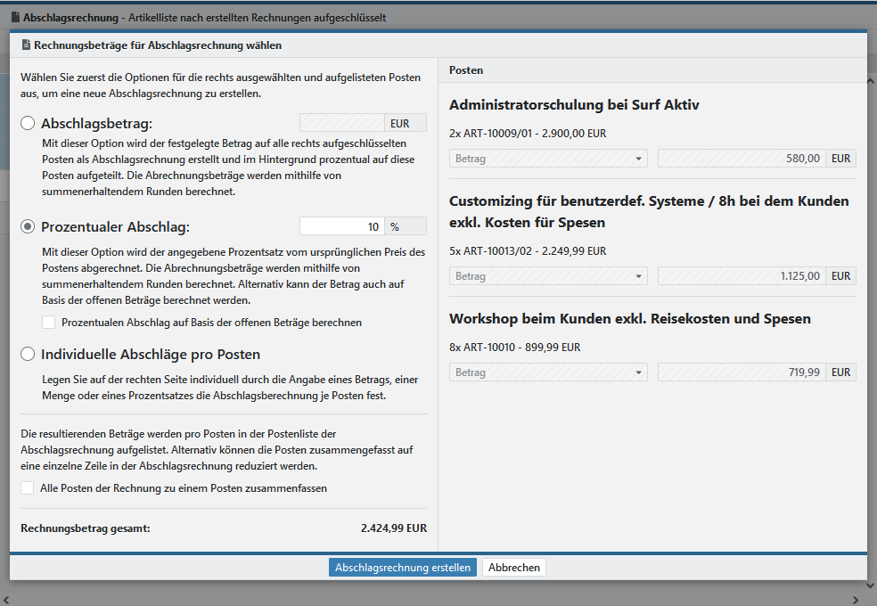The height and width of the screenshot is (606, 877).
Task: Select the Abschlagsbetrag radio option
Action: pyautogui.click(x=28, y=123)
